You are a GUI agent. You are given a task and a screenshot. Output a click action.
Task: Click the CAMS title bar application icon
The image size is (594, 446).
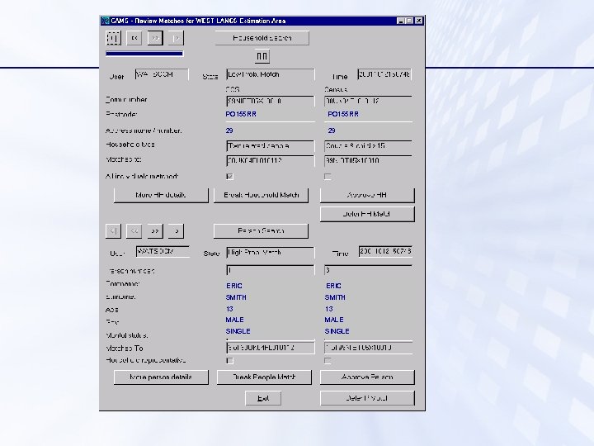(106, 21)
